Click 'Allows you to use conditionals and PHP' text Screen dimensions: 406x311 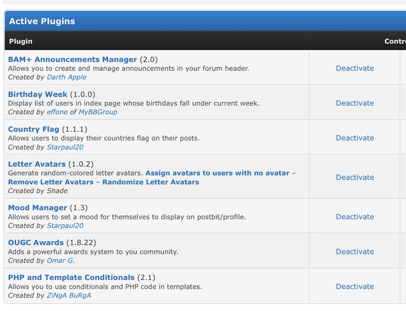(x=105, y=286)
